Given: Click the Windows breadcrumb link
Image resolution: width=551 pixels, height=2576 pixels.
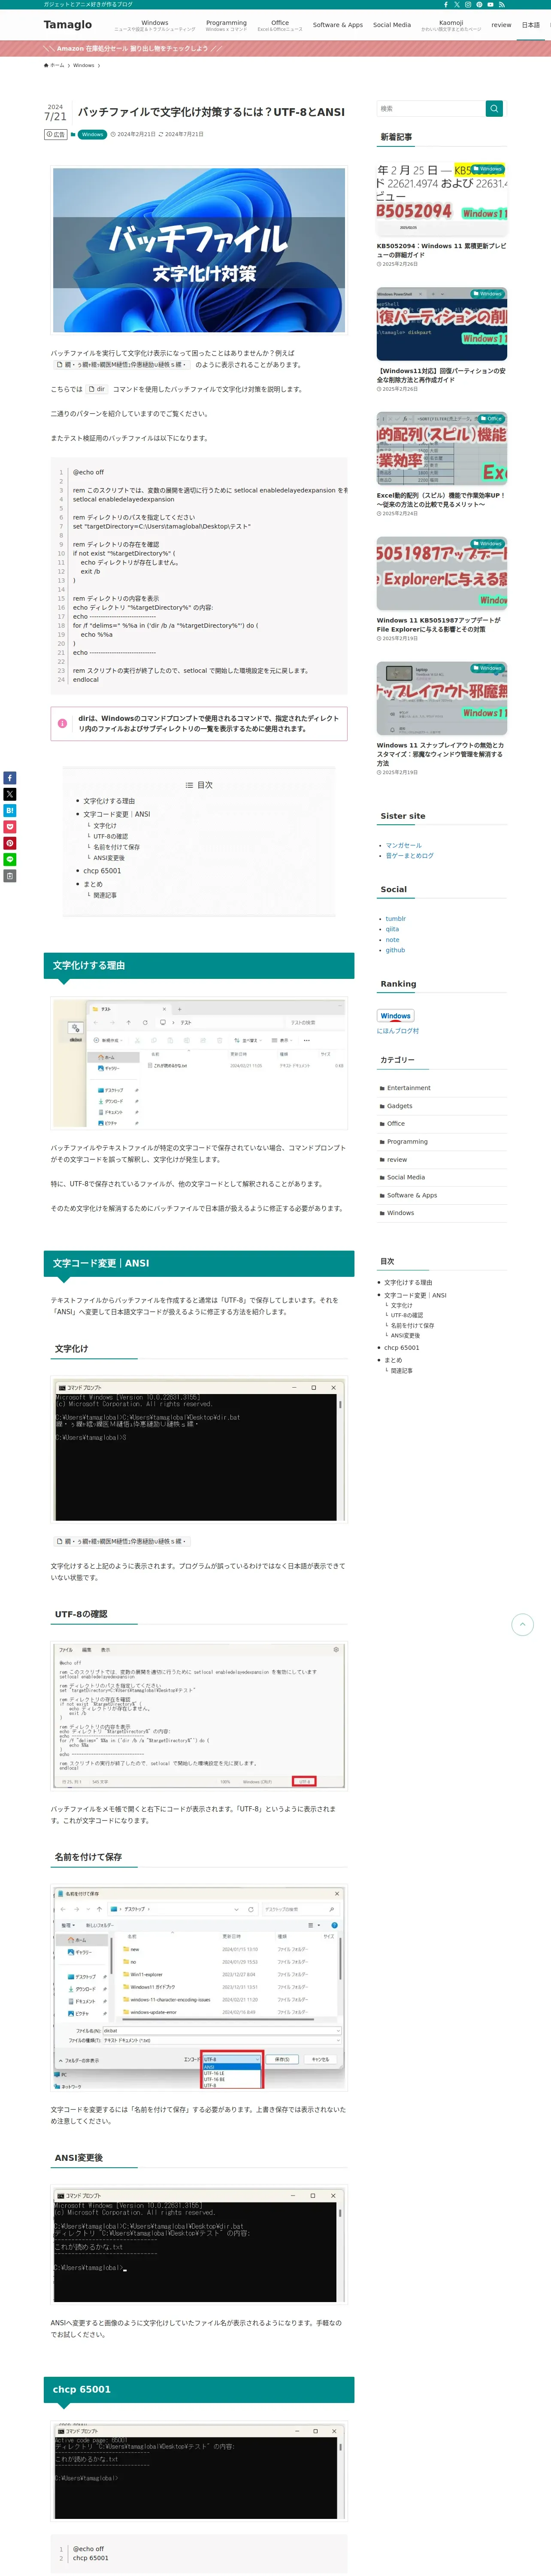Looking at the screenshot, I should [84, 65].
